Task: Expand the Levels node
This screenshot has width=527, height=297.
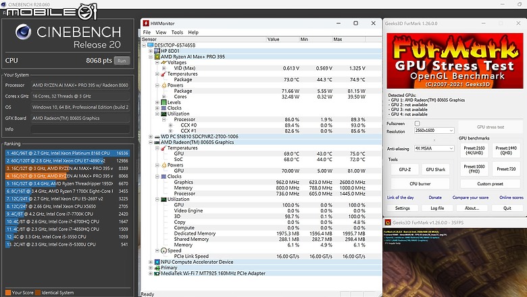Action: point(157,102)
